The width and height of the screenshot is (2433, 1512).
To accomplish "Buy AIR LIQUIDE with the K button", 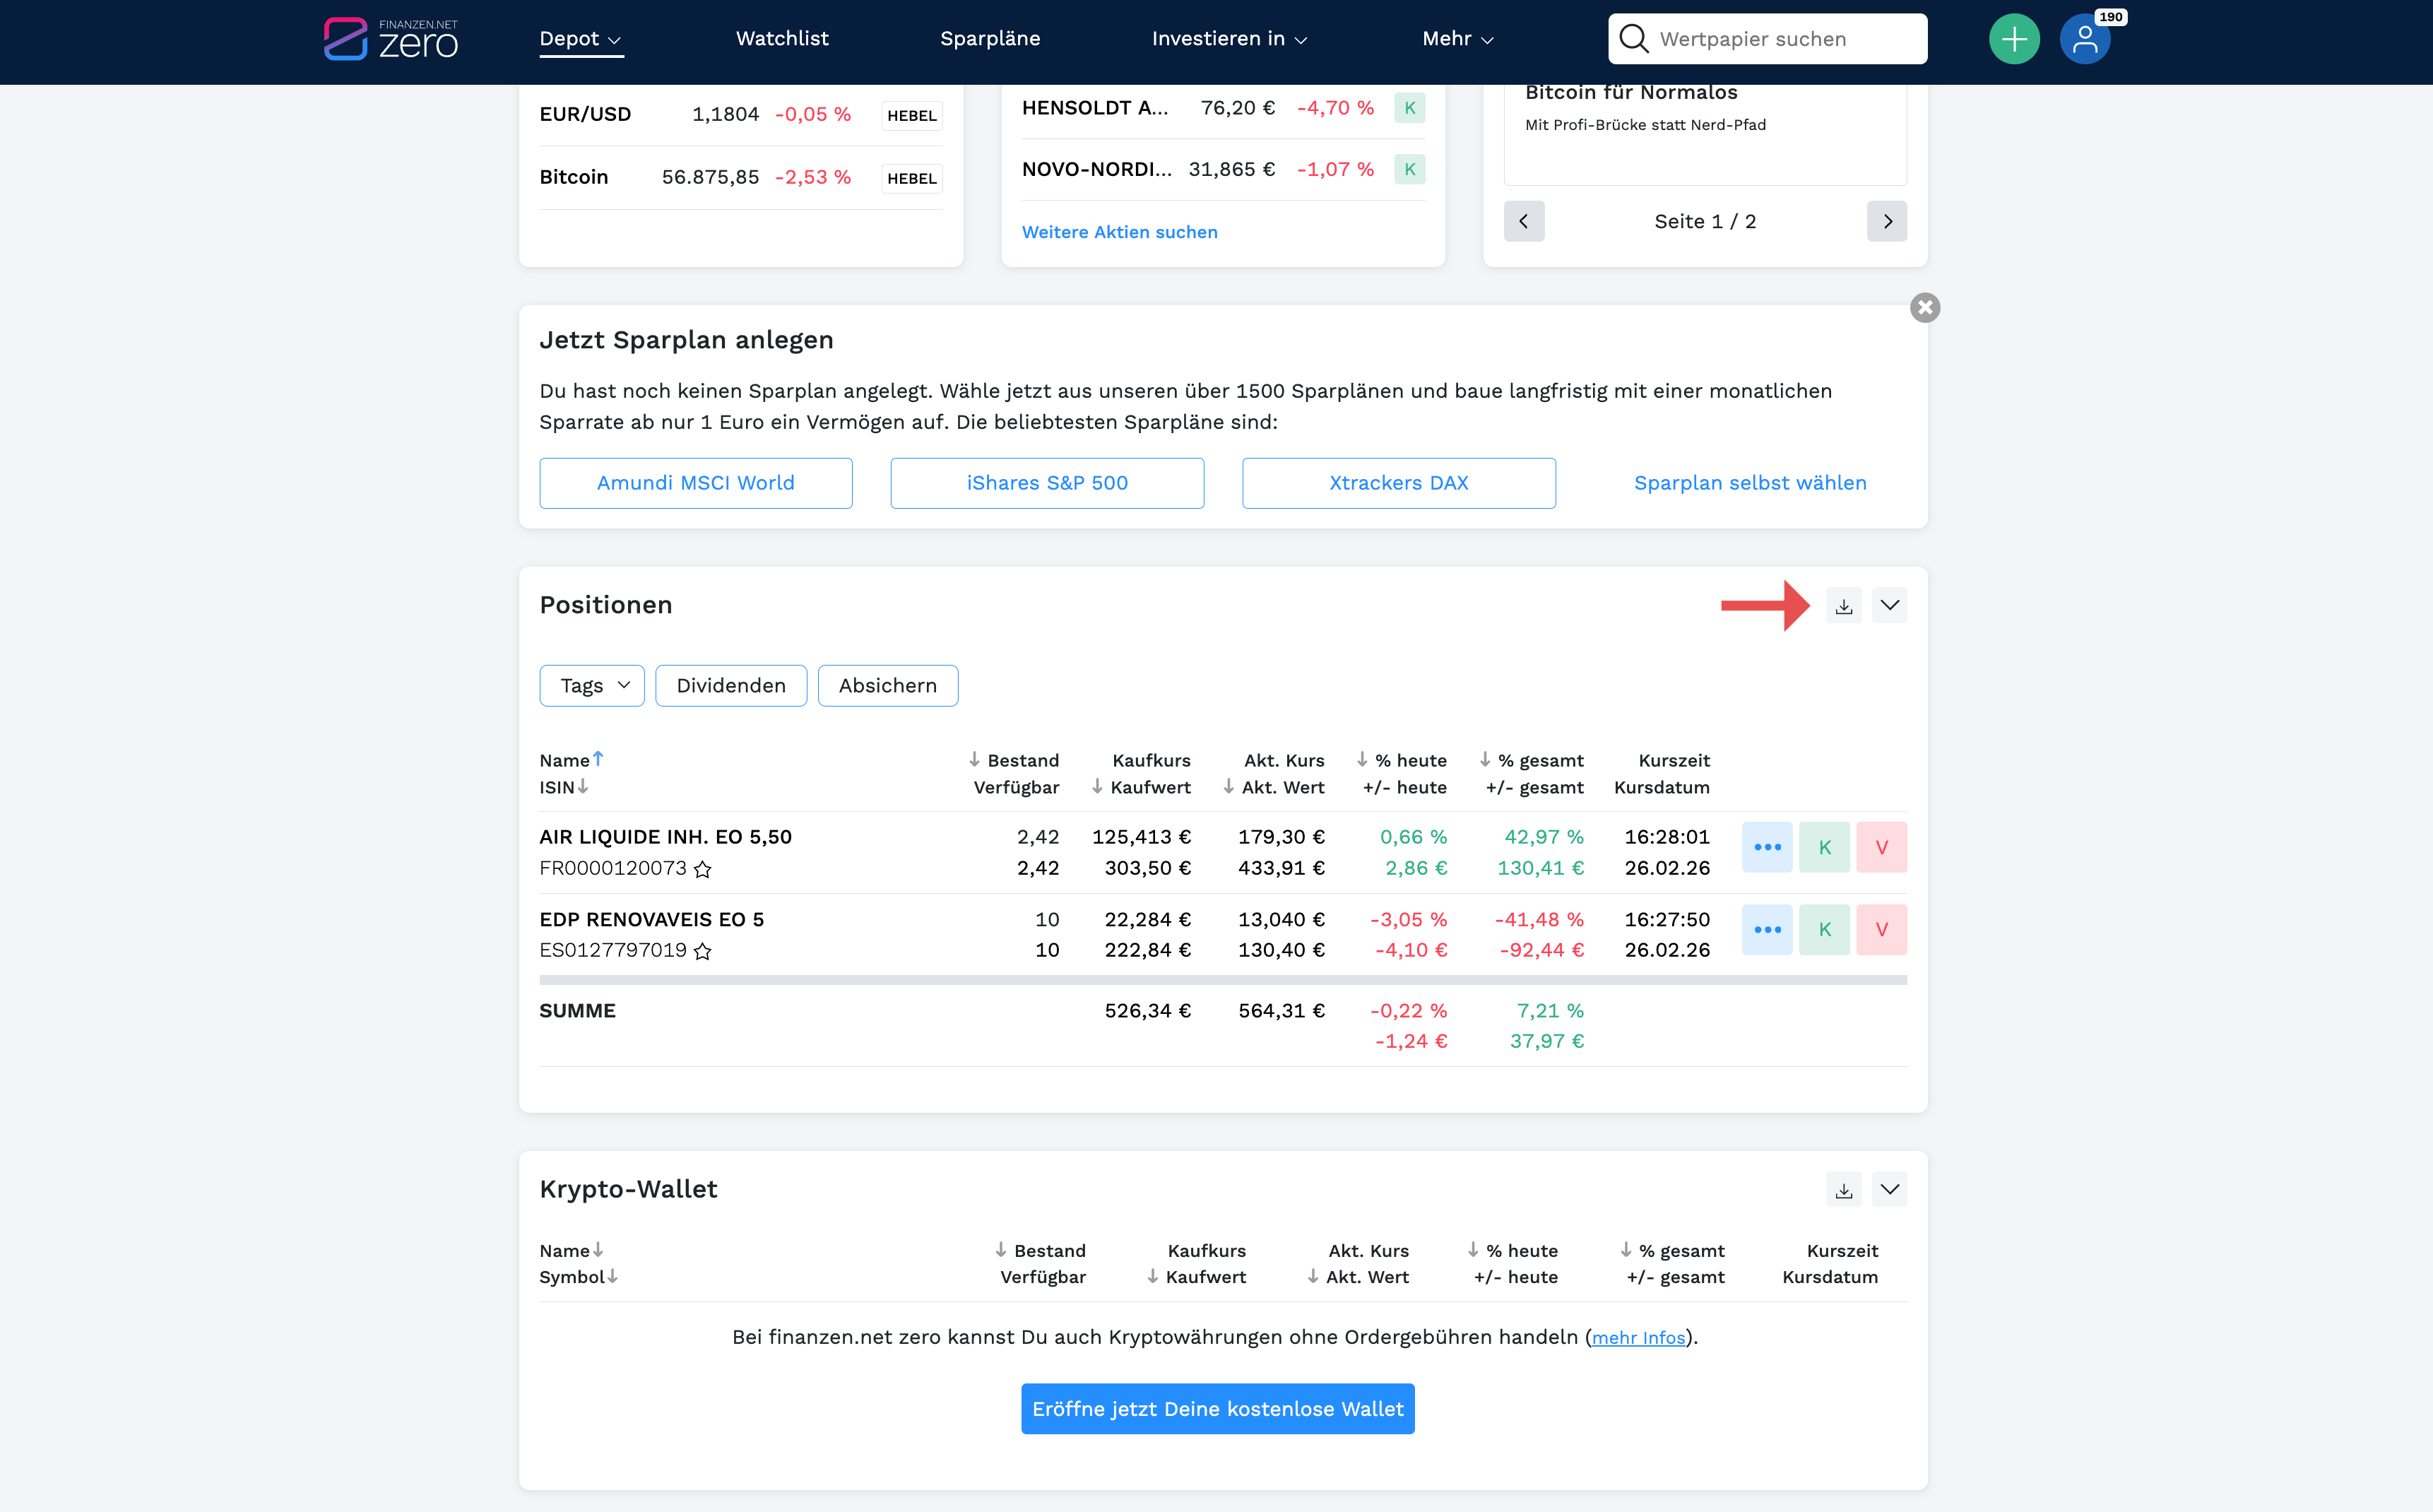I will pos(1824,847).
